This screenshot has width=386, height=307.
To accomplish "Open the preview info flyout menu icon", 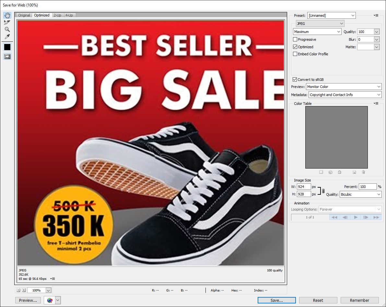I will pos(53,279).
